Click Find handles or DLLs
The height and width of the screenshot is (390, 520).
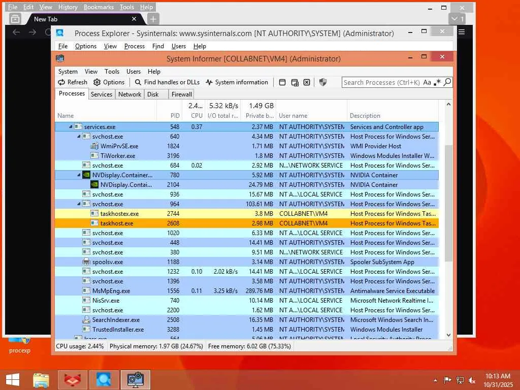[167, 82]
